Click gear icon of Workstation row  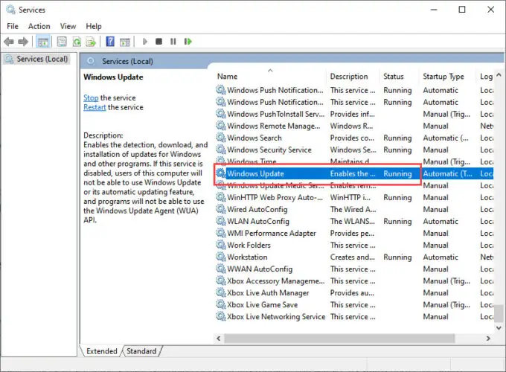coord(221,257)
